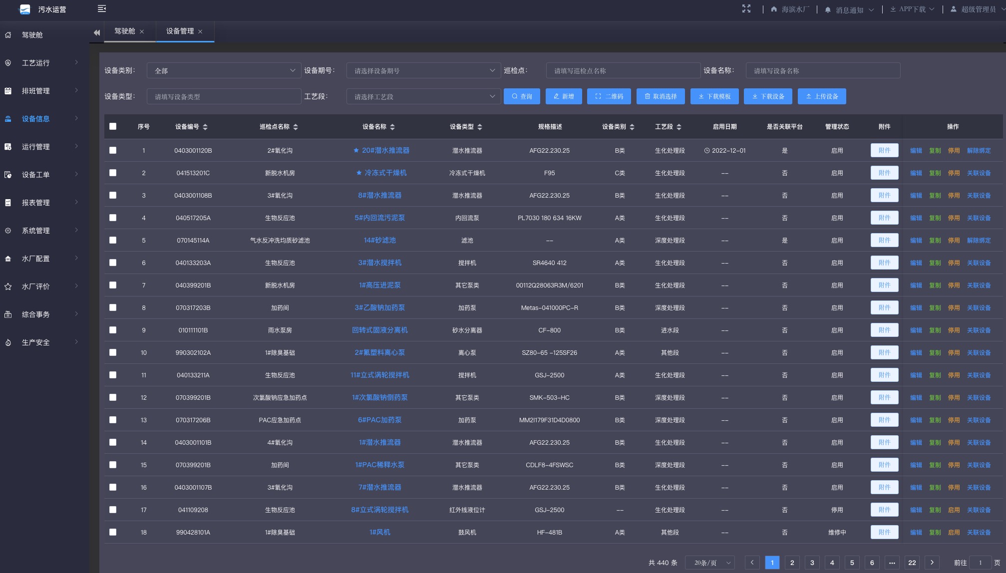The image size is (1006, 573).
Task: Sort by 设备名称 column arrows
Action: [392, 127]
